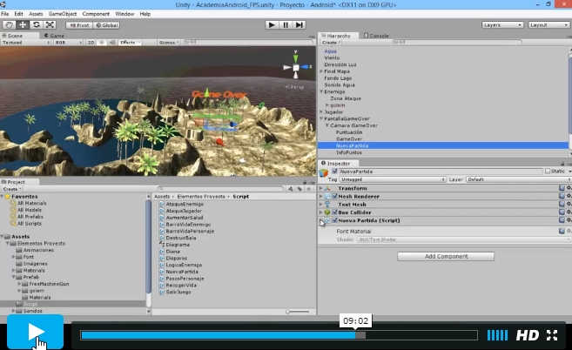Image resolution: width=572 pixels, height=350 pixels.
Task: Open the File menu
Action: [x=4, y=14]
